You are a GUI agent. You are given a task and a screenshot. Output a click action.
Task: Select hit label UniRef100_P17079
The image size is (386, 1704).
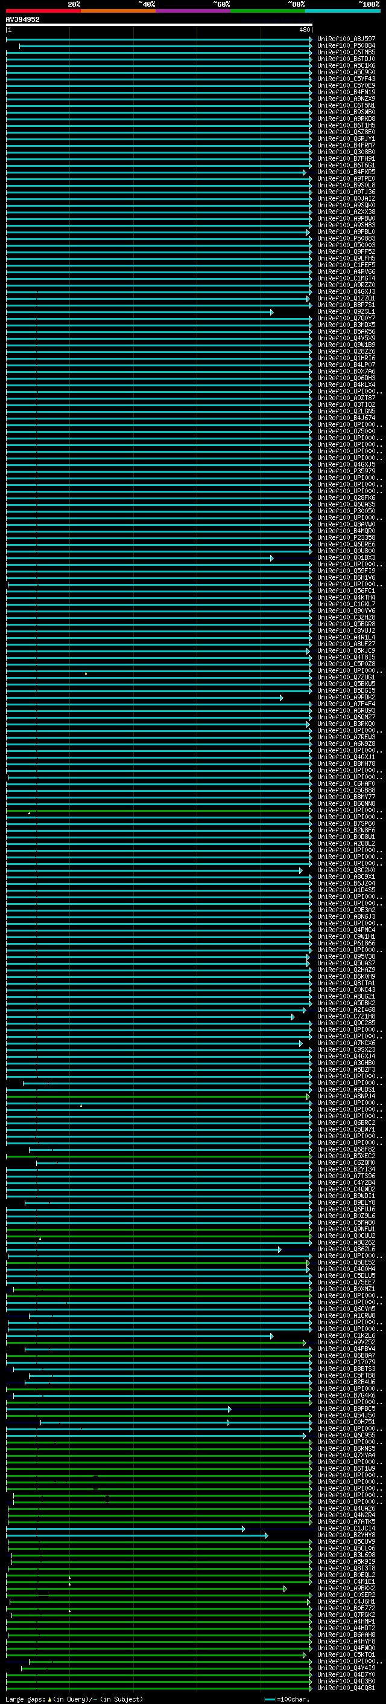pos(346,1362)
